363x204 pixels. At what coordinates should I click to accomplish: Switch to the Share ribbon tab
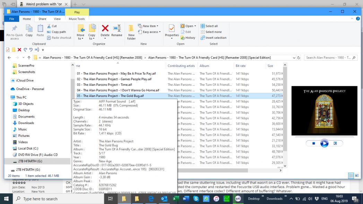click(x=42, y=19)
